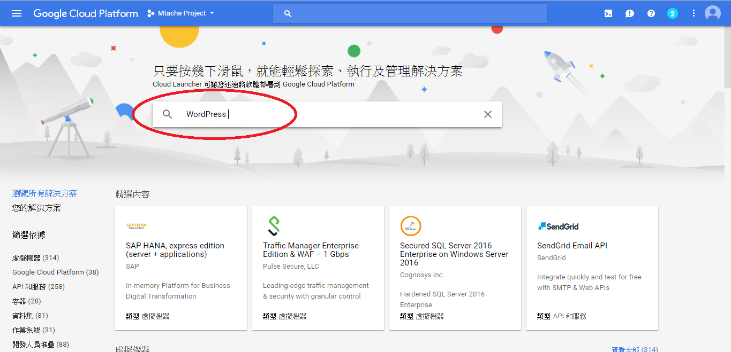Screen dimensions: 731x352
Task: Filter by API 和服務 (258)
Action: [39, 286]
